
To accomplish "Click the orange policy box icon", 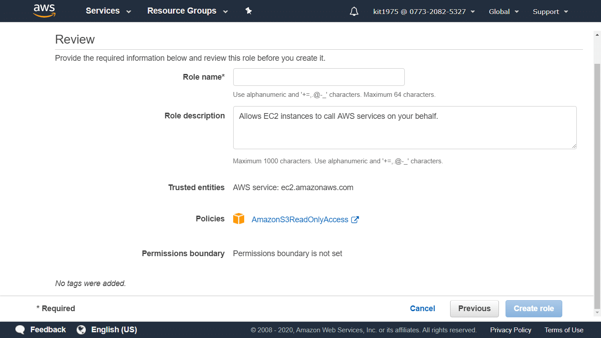I will pos(239,219).
